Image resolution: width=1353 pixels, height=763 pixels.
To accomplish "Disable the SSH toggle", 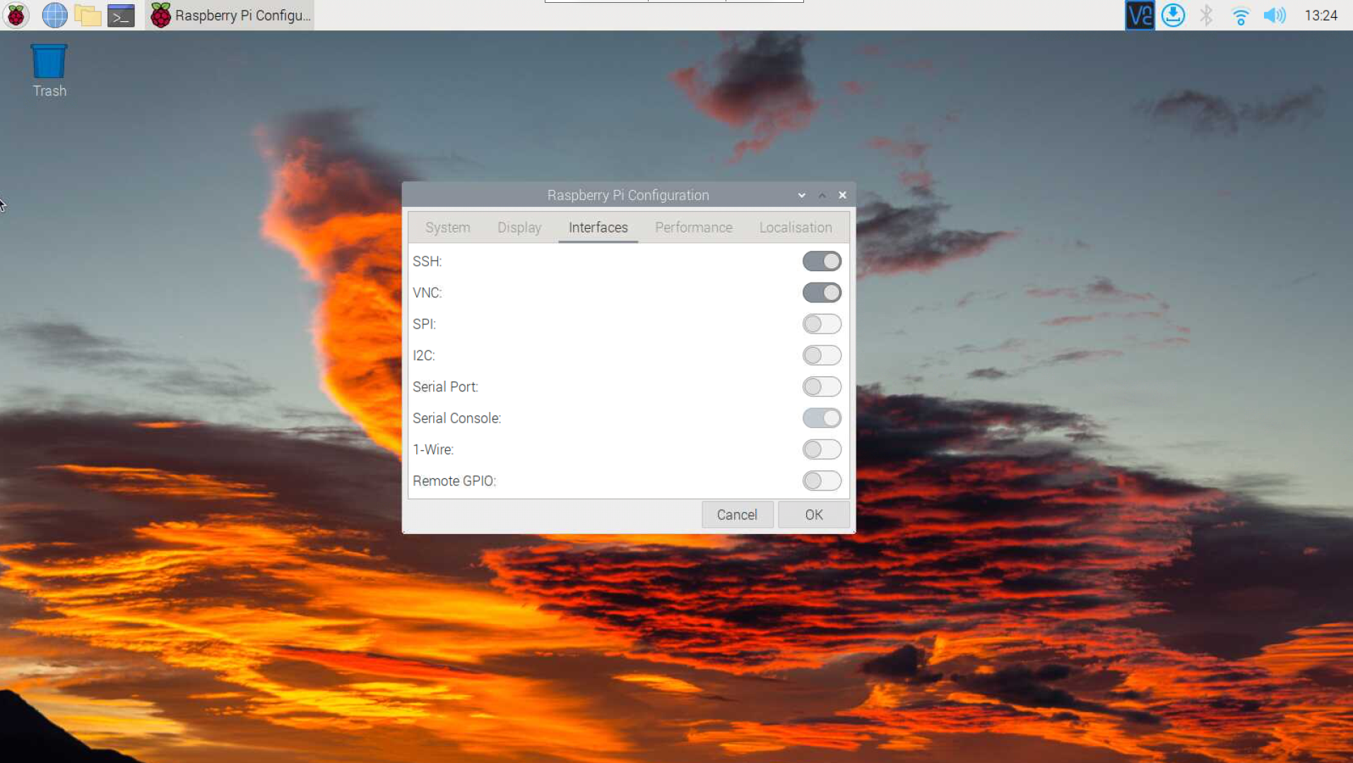I will tap(822, 261).
